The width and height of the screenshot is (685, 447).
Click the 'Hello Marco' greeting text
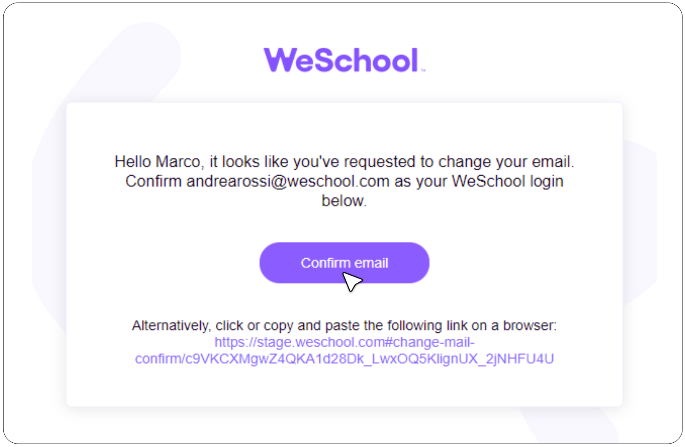(x=157, y=162)
